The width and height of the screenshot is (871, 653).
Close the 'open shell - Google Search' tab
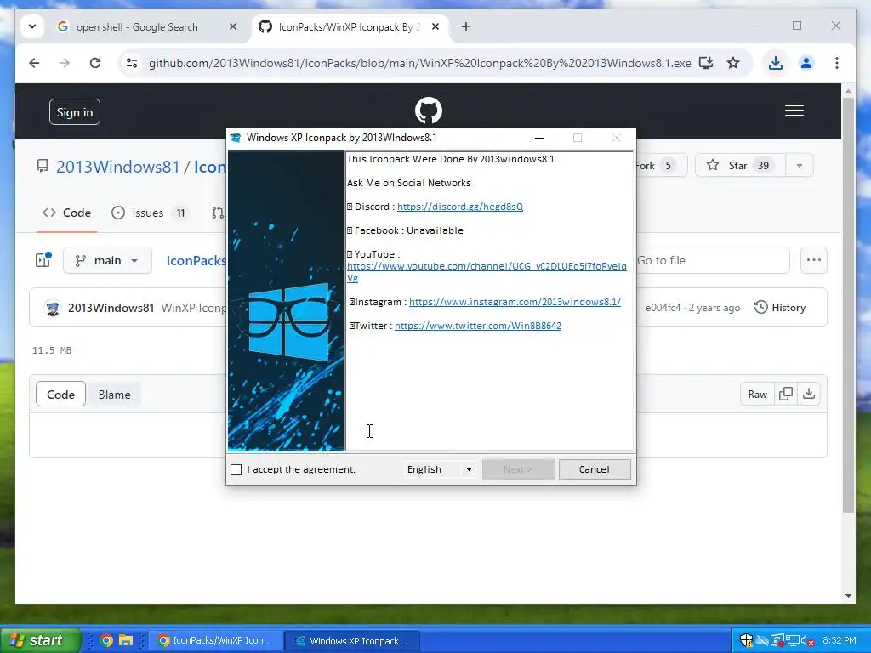pos(233,26)
